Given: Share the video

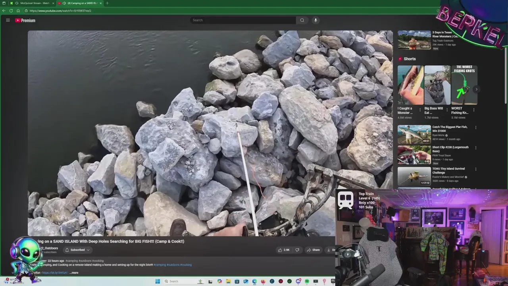Looking at the screenshot, I should tap(313, 250).
